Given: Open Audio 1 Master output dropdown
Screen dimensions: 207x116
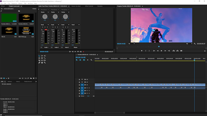Looking at the screenshot, I should pos(45,12).
